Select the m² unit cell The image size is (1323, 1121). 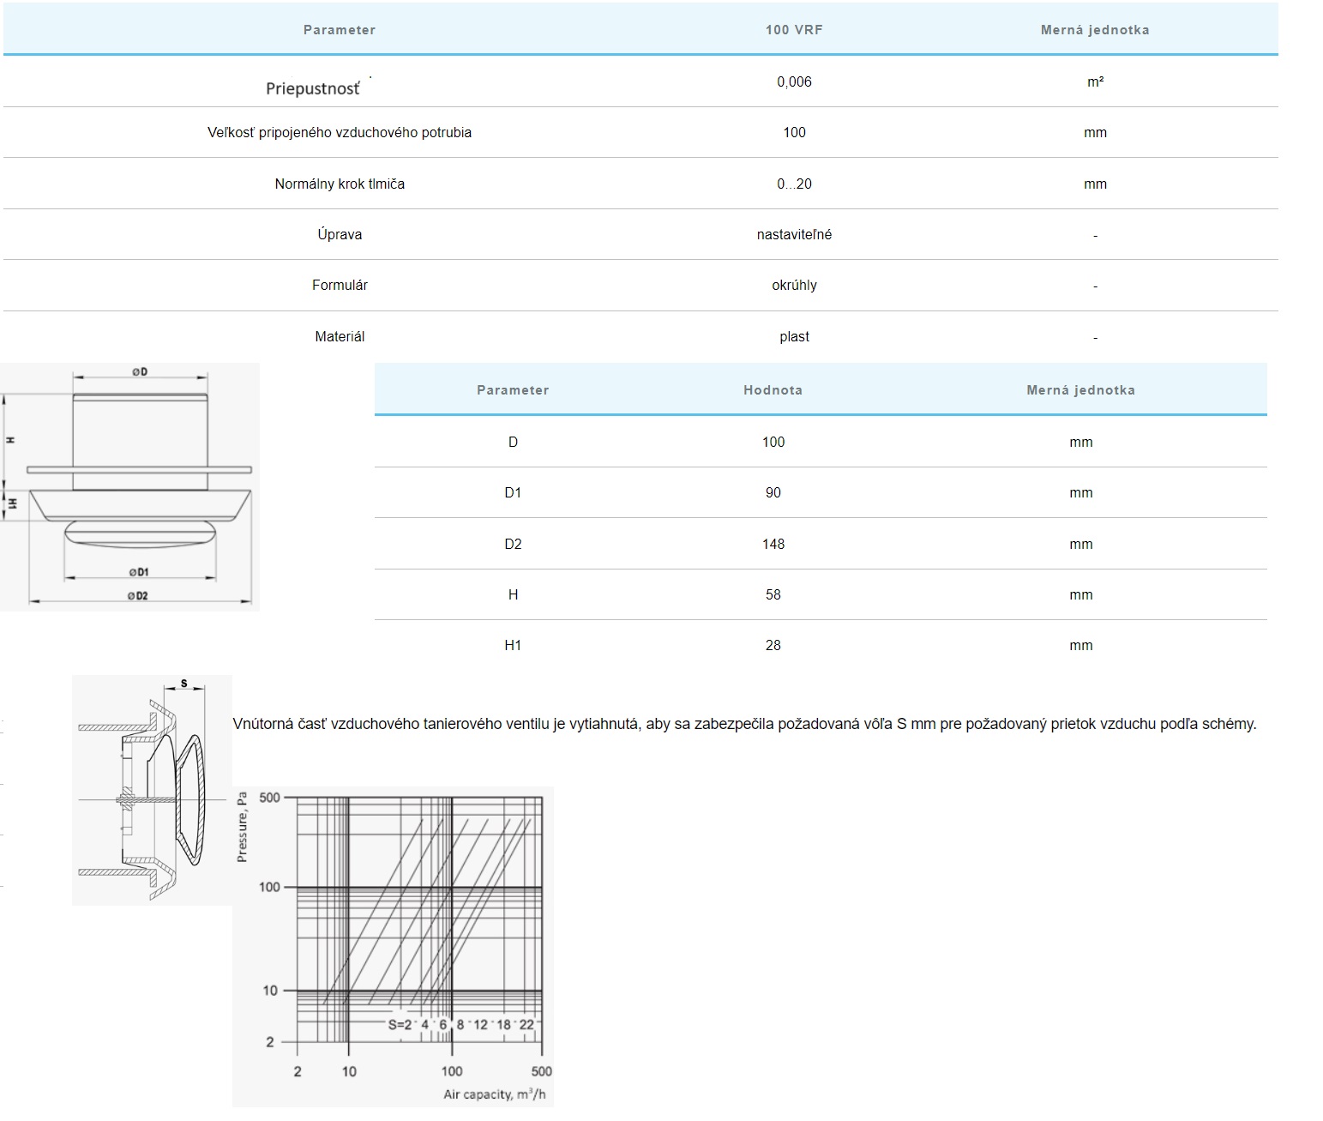1095,82
